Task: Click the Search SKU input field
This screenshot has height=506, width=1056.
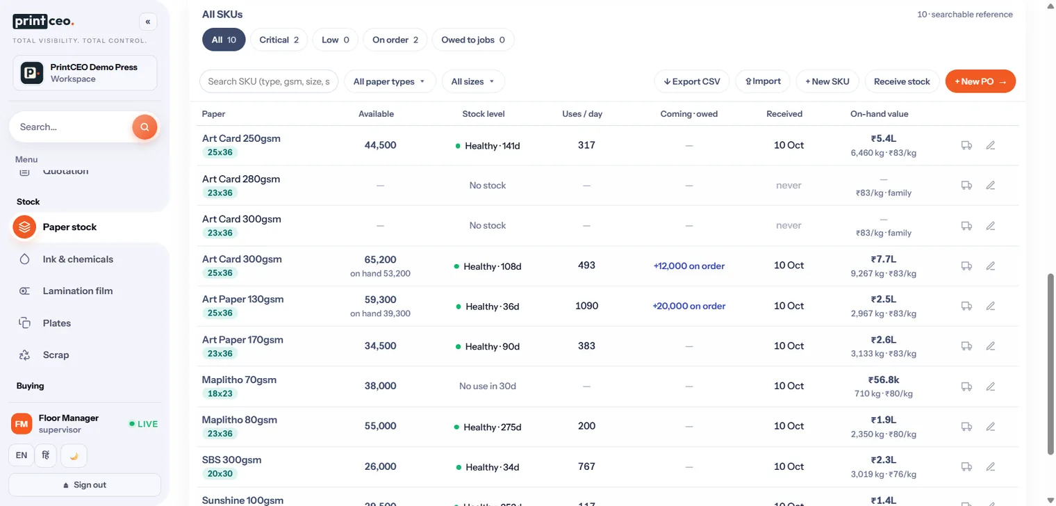Action: pyautogui.click(x=269, y=81)
